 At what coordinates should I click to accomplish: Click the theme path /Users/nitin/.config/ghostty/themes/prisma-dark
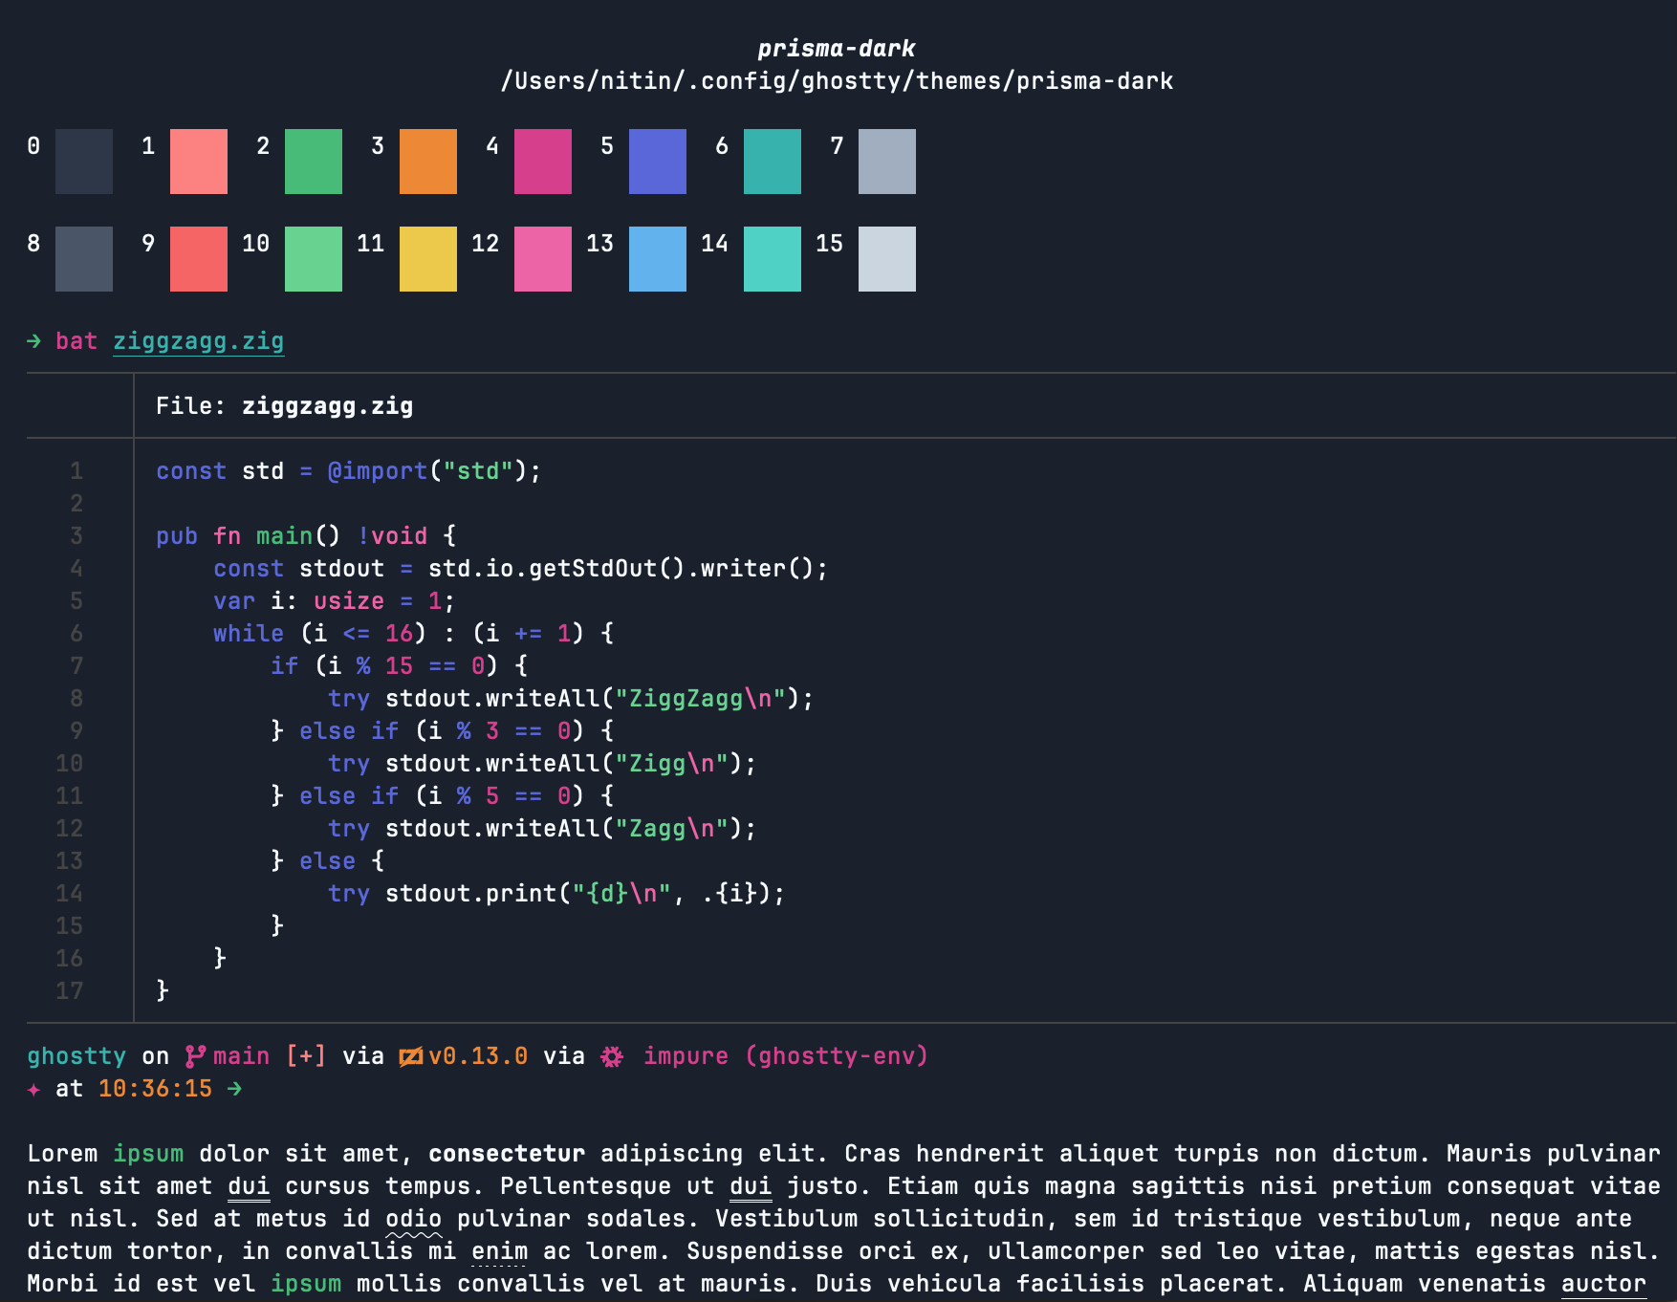[837, 81]
